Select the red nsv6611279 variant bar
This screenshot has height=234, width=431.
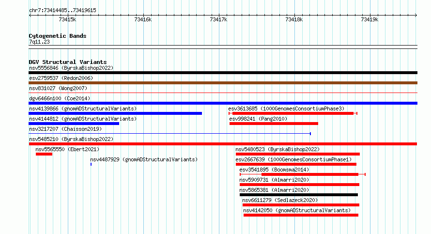point(301,205)
